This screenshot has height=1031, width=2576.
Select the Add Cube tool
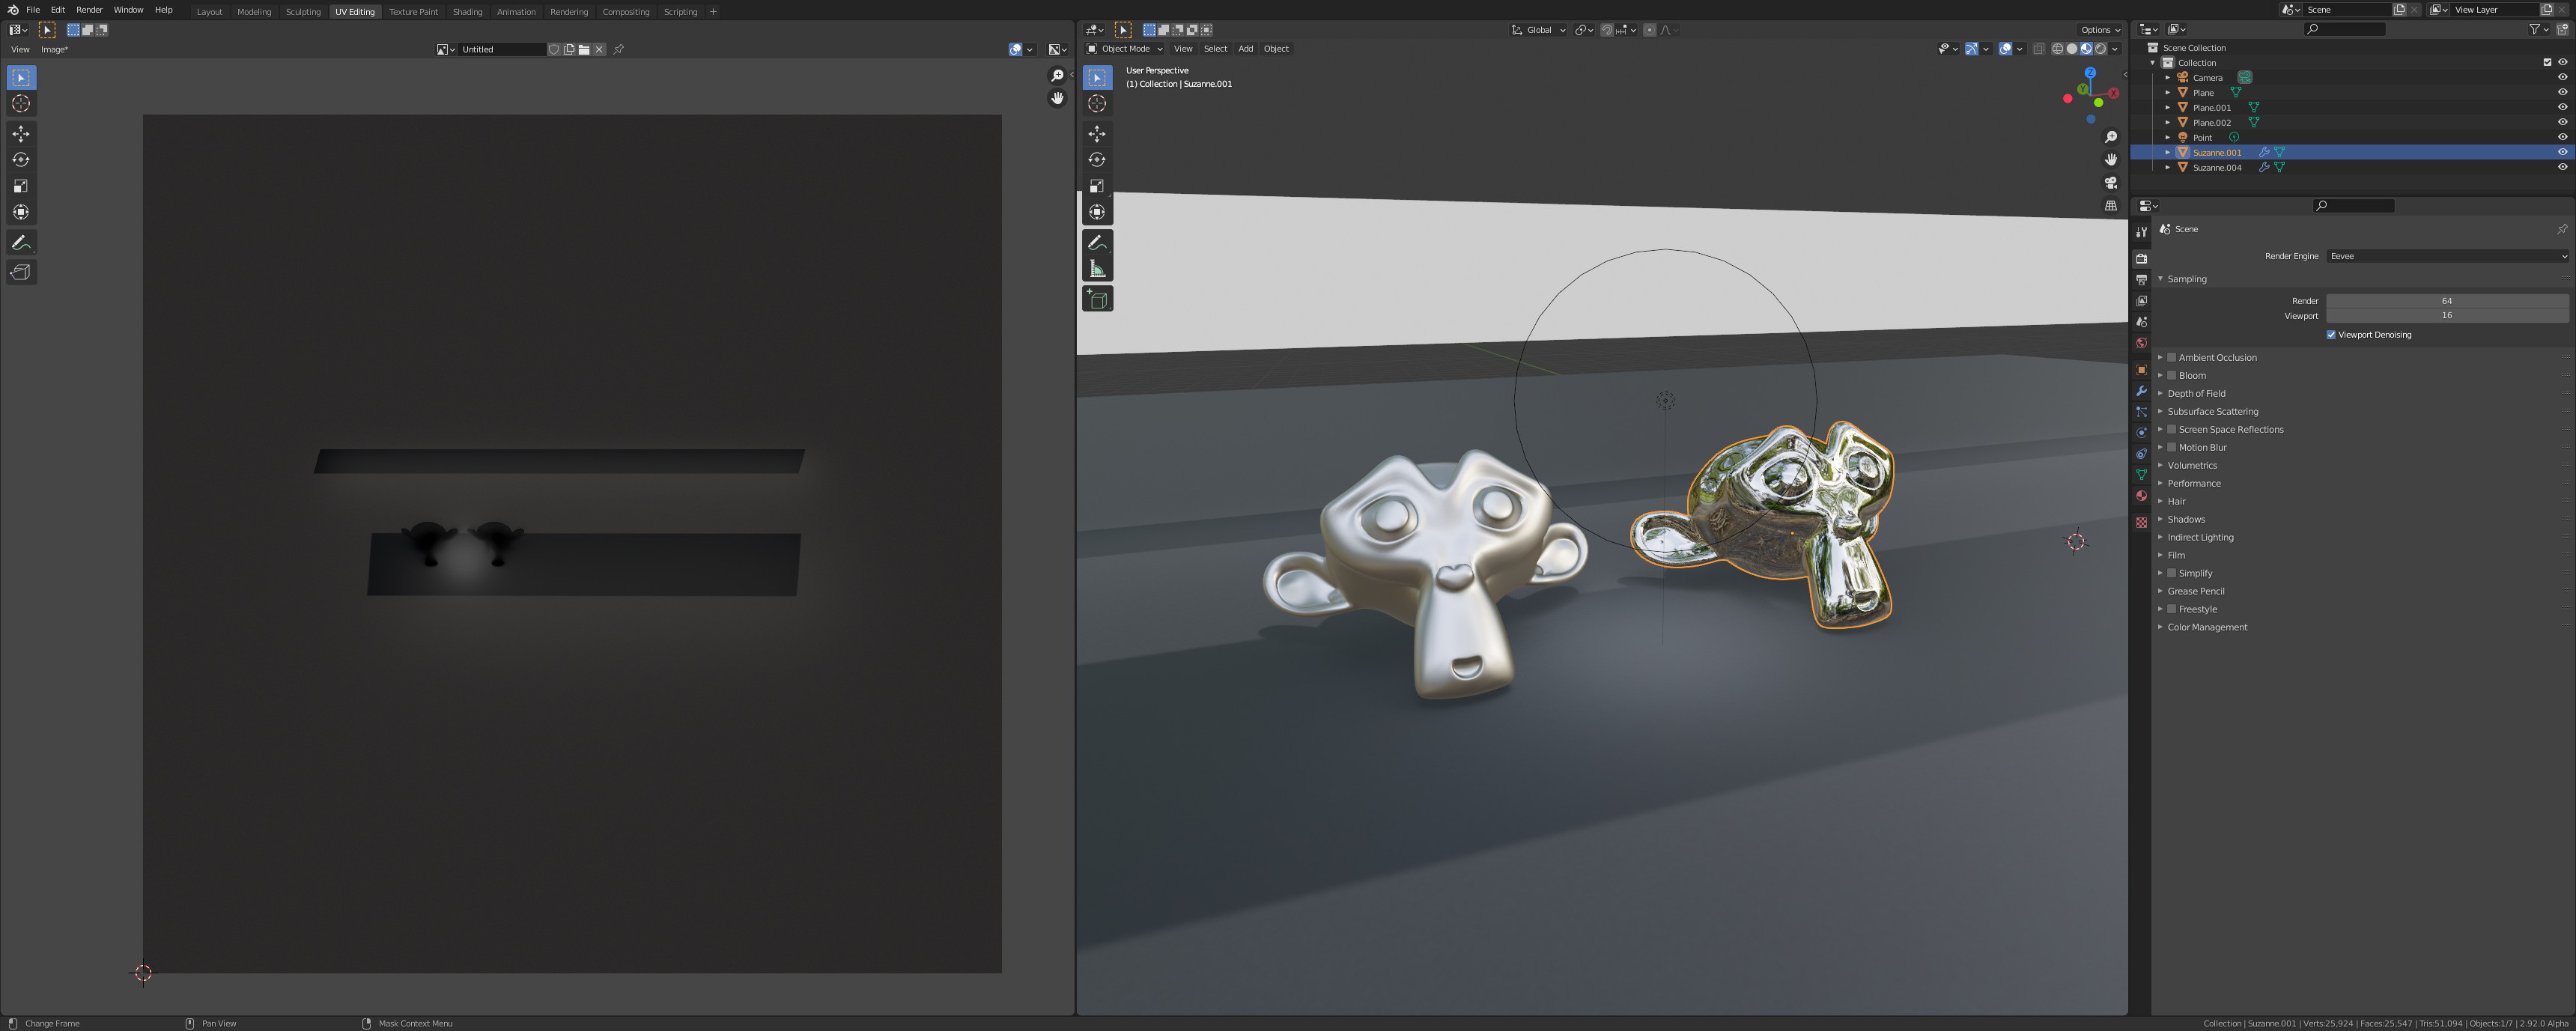(x=1097, y=299)
